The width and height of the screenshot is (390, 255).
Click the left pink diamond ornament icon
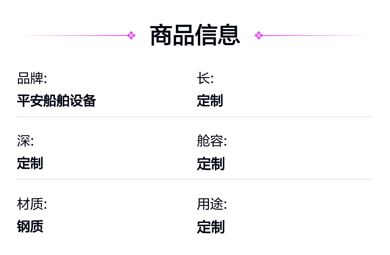132,35
